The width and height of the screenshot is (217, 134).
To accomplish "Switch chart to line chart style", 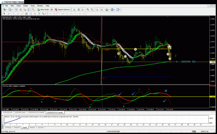I will pyautogui.click(x=83, y=10).
